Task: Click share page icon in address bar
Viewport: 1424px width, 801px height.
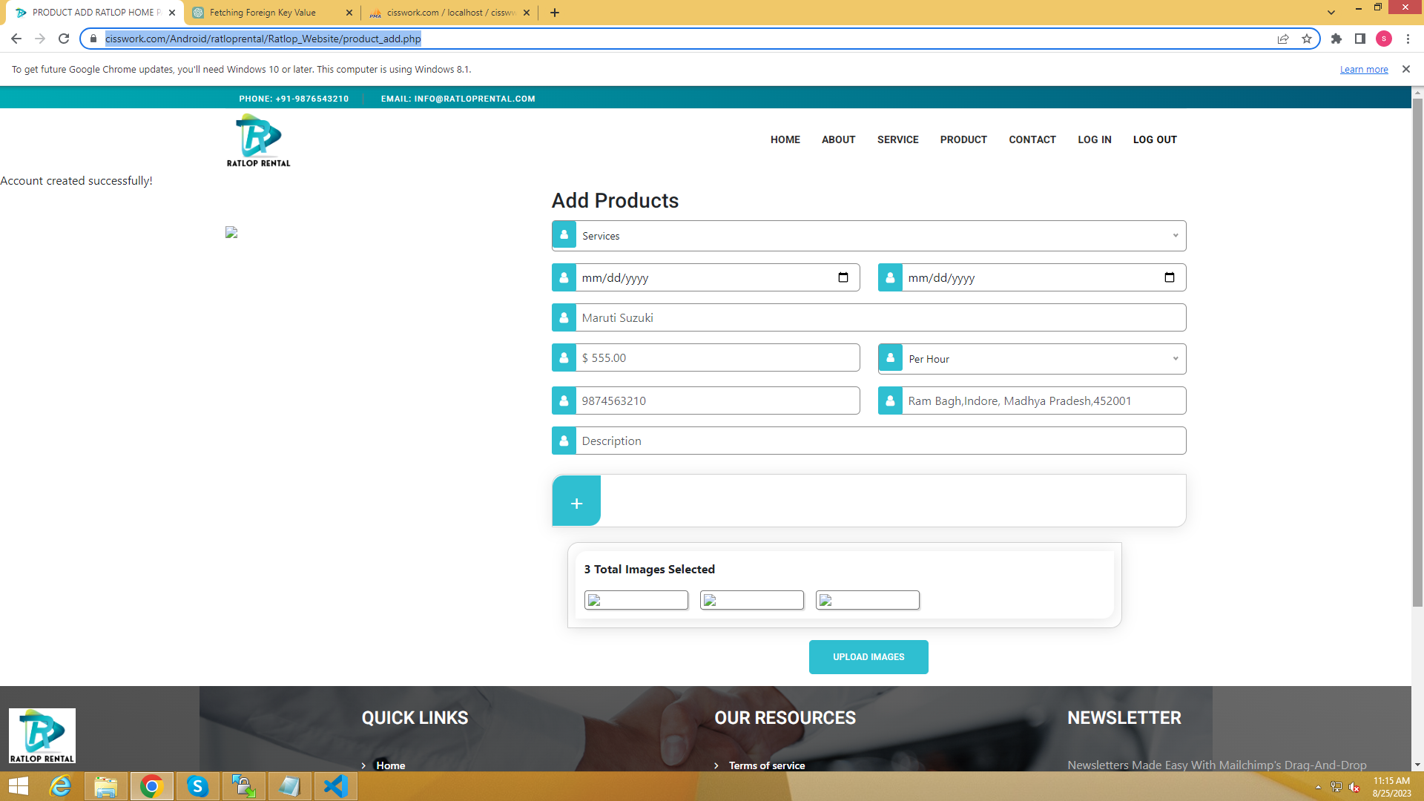Action: [1283, 39]
